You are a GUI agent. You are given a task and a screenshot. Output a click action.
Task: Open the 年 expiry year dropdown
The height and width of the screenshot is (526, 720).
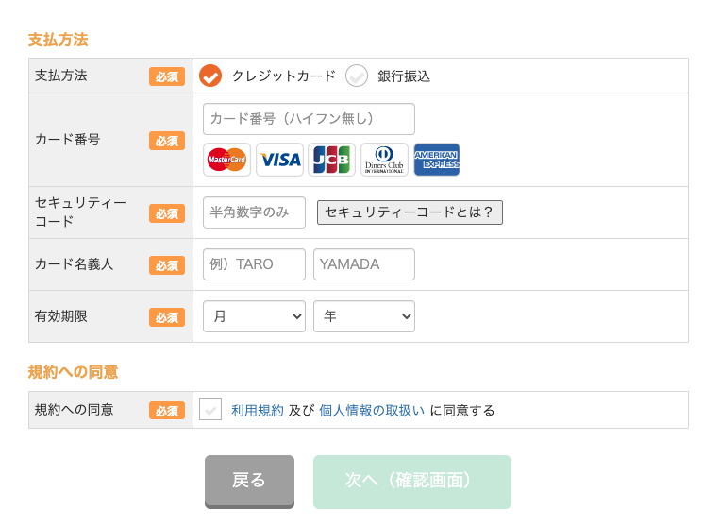pyautogui.click(x=364, y=316)
